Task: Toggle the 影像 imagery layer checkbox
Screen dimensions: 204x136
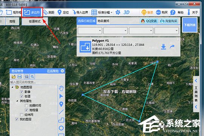Action: click(22, 92)
